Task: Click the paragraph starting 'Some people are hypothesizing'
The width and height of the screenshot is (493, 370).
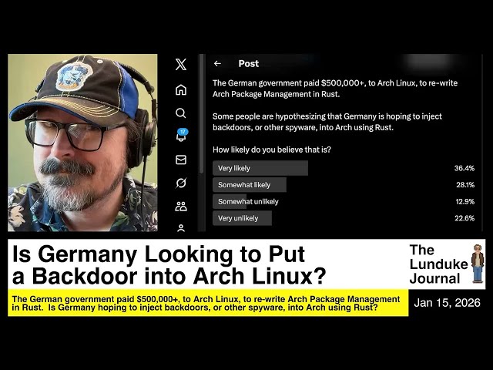Action: coord(327,122)
